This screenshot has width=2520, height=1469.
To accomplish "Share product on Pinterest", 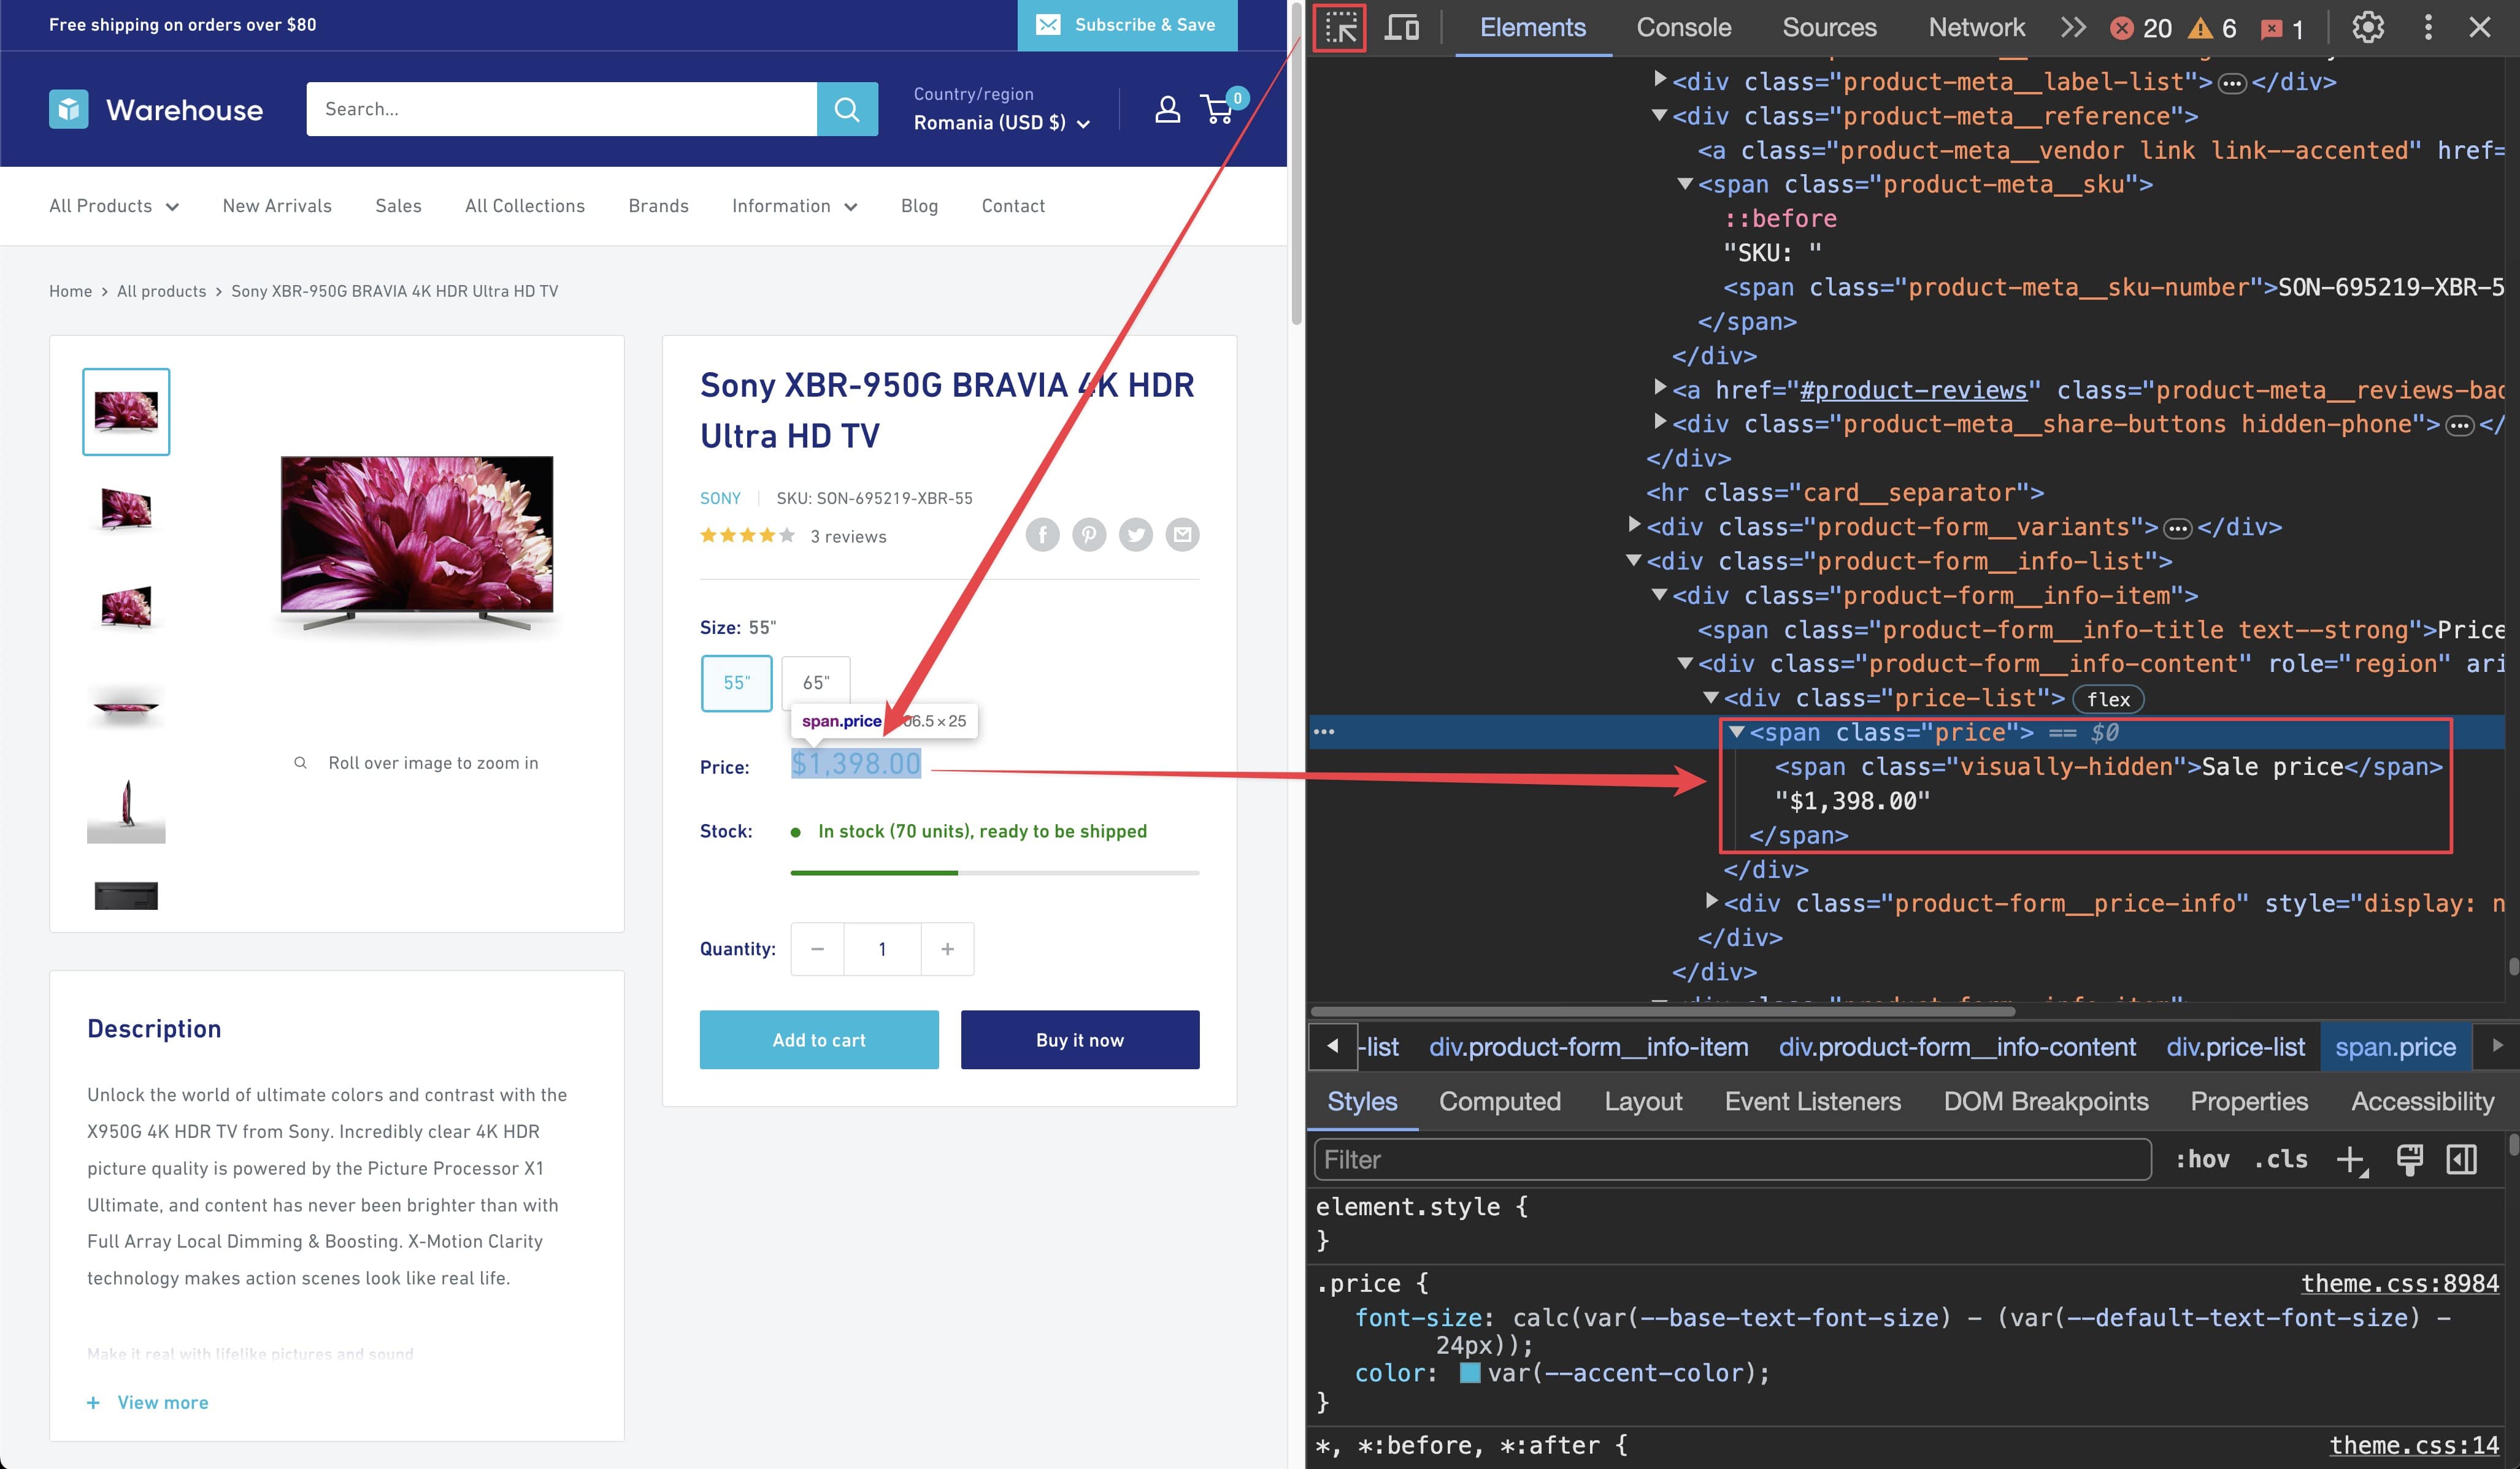I will [1089, 535].
